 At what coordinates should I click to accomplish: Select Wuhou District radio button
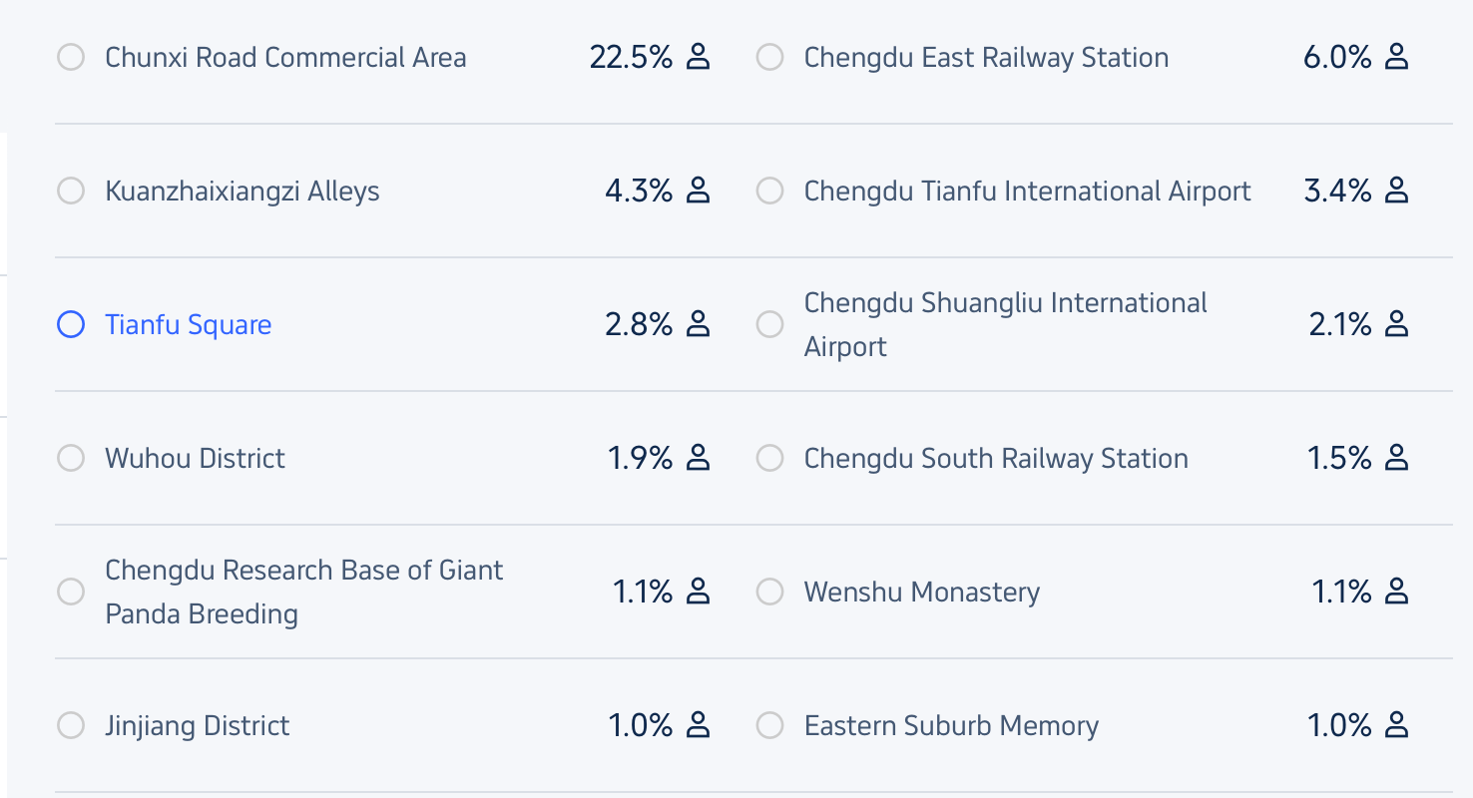point(71,459)
